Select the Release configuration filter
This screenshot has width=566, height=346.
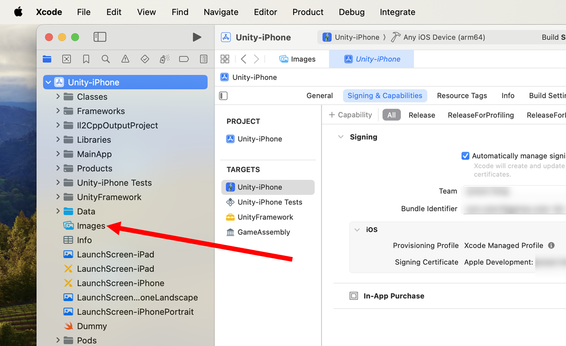(422, 115)
